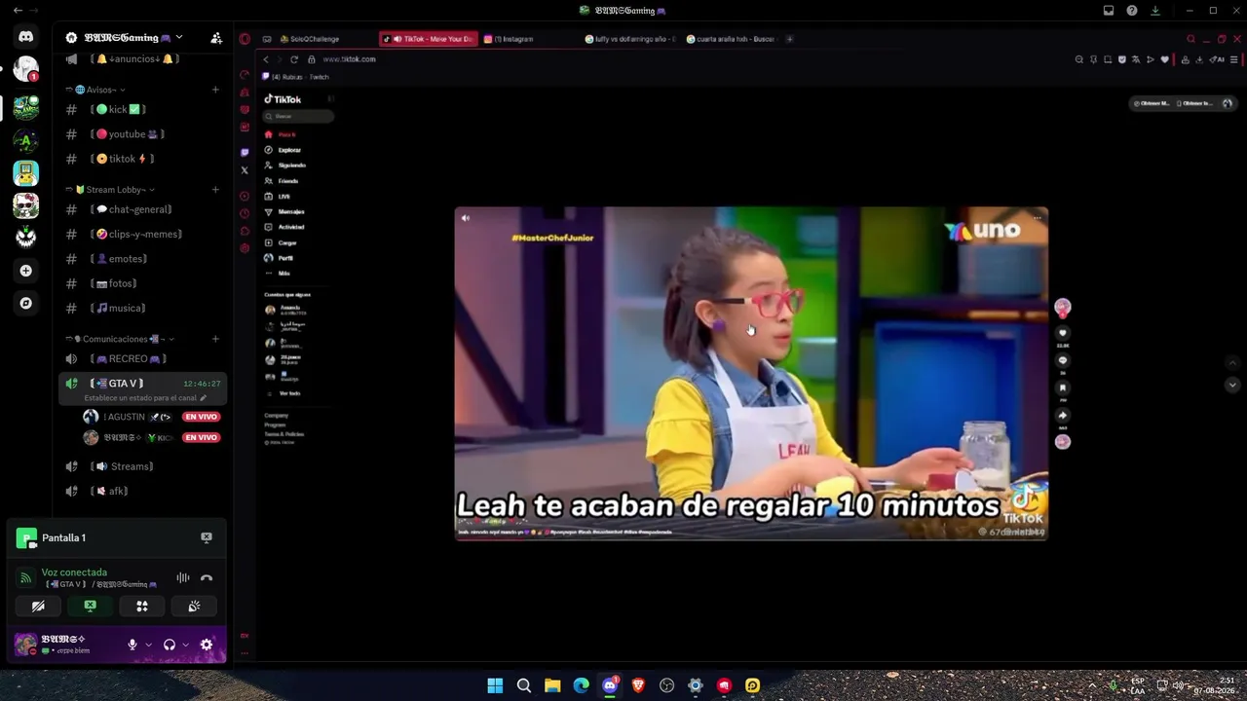The width and height of the screenshot is (1247, 701).
Task: Stop streaming next to Pantalla 1
Action: (x=207, y=537)
